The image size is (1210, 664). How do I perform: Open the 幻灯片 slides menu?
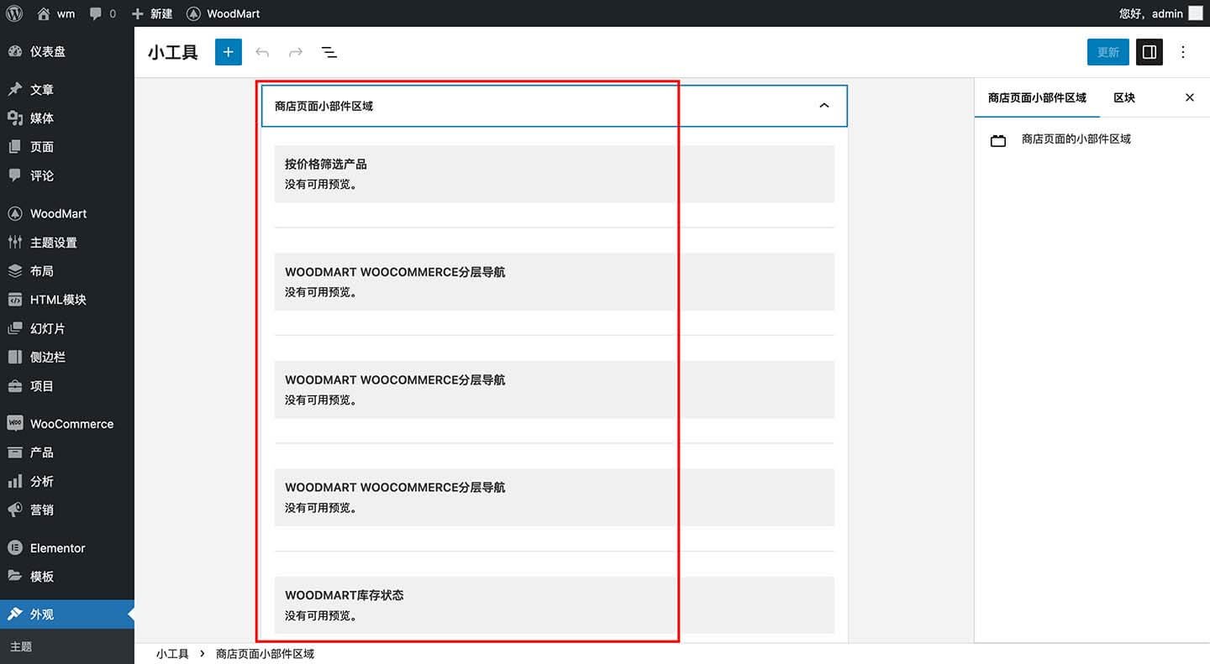coord(67,328)
